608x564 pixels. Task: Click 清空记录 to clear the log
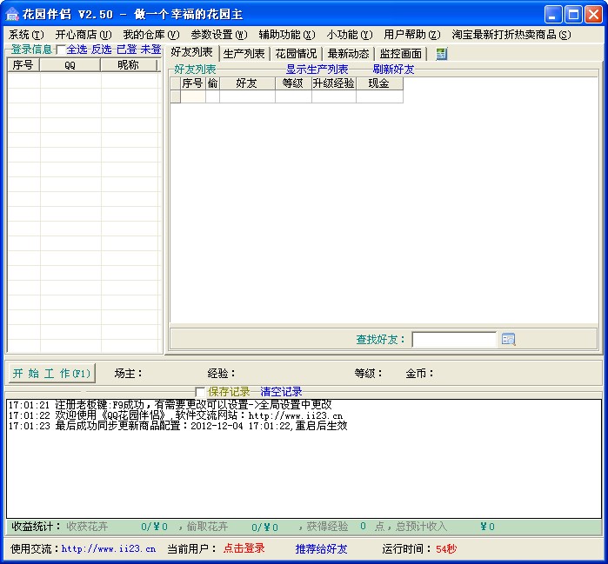click(x=281, y=392)
